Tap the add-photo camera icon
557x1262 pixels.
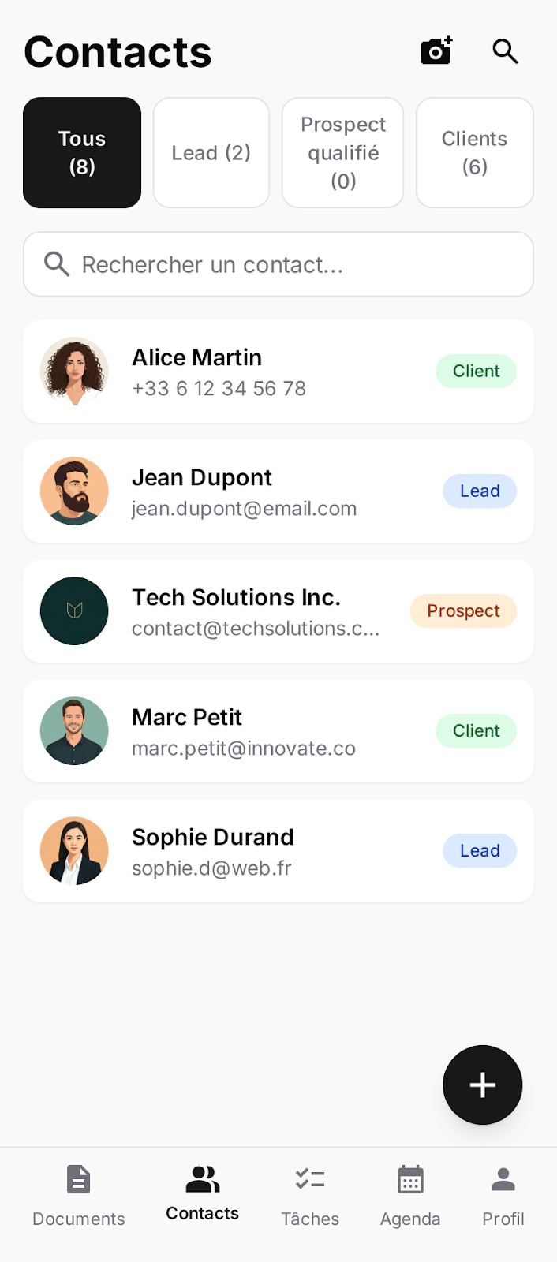pyautogui.click(x=436, y=51)
